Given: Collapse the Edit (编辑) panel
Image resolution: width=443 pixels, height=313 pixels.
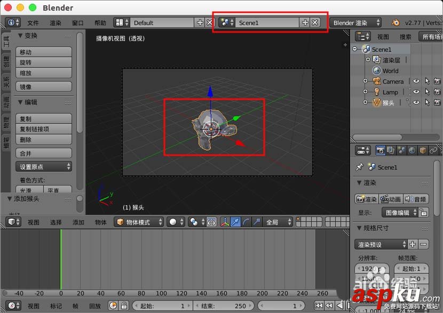Looking at the screenshot, I should (20, 102).
